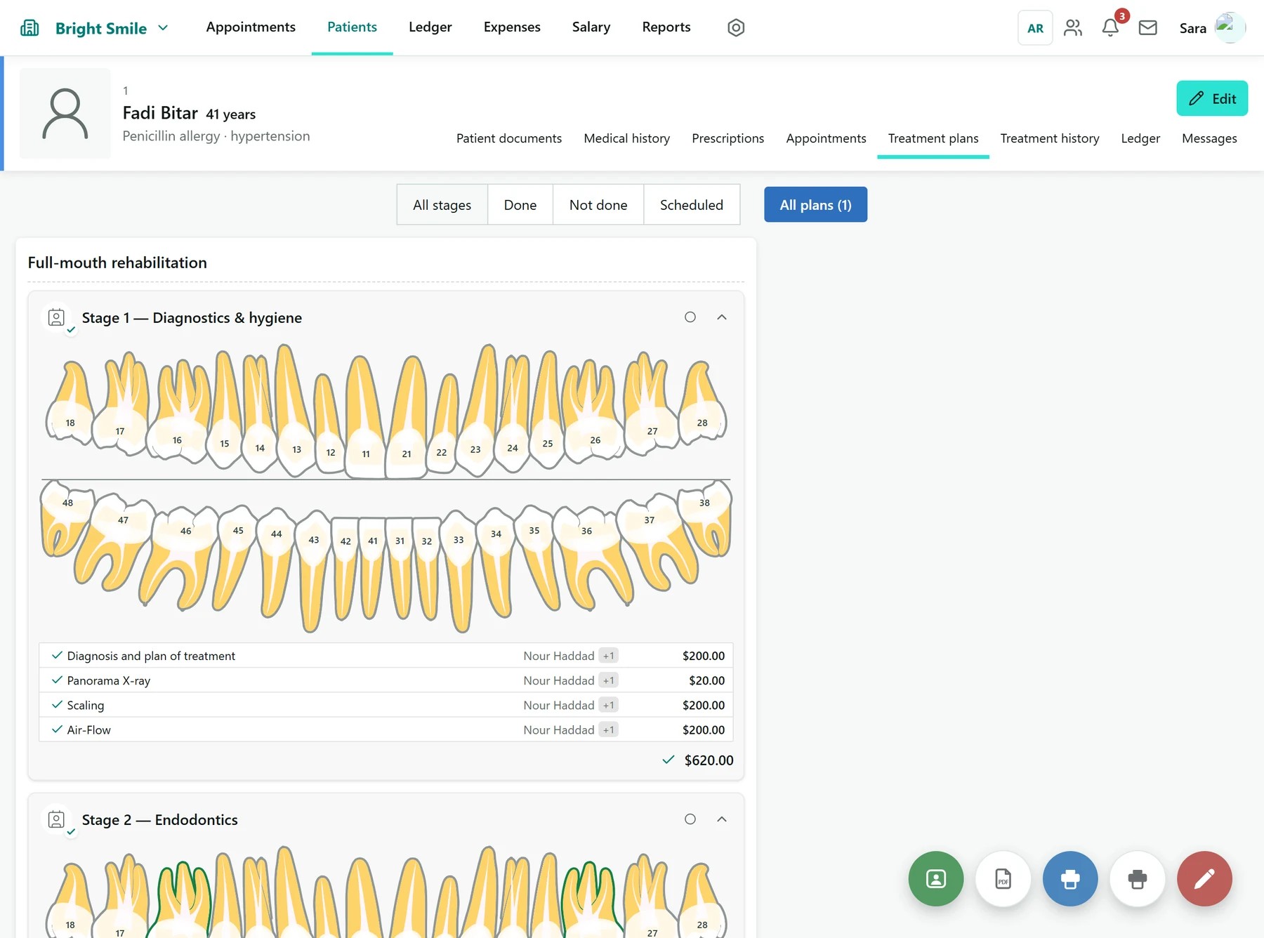Click +1 badge on Scaling row
Screen dimensions: 1264x938
(x=609, y=705)
